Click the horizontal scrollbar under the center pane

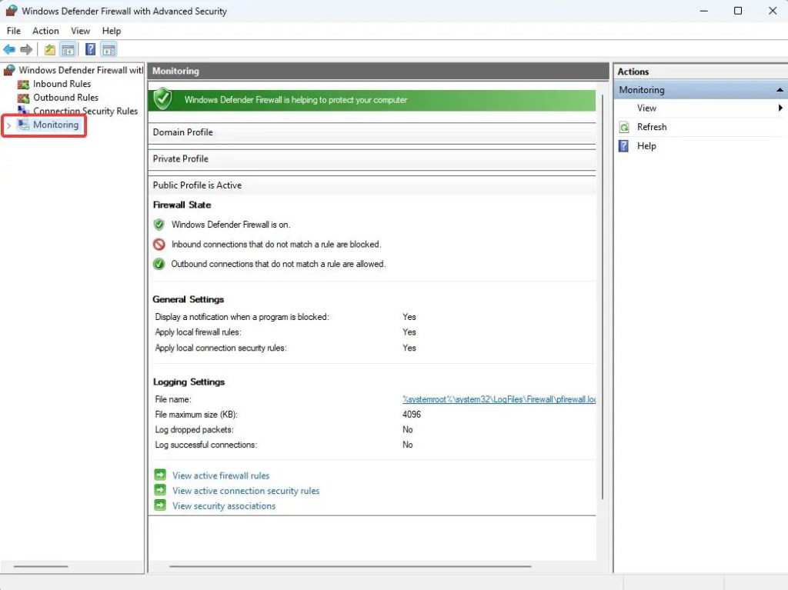[350, 566]
